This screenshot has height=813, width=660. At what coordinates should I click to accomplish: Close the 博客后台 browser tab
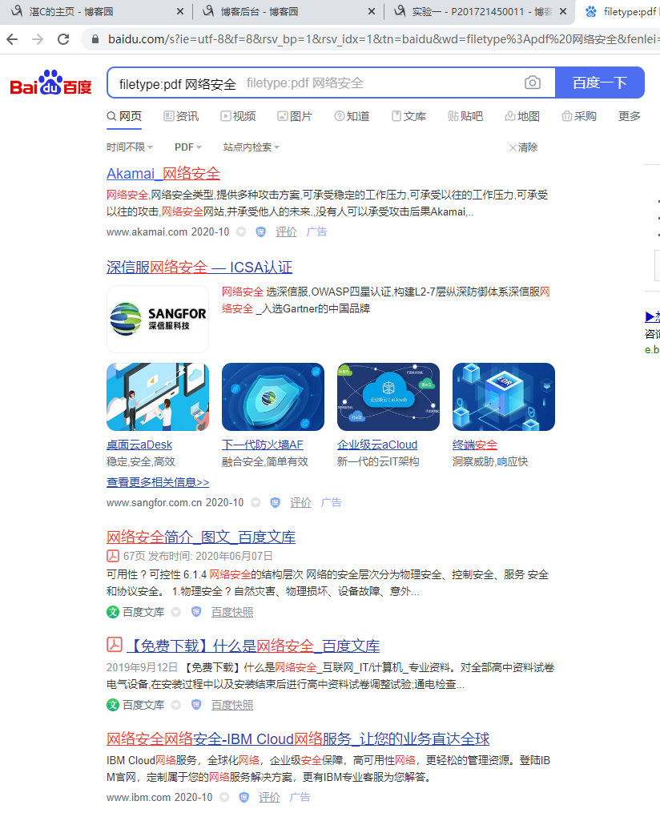click(371, 11)
